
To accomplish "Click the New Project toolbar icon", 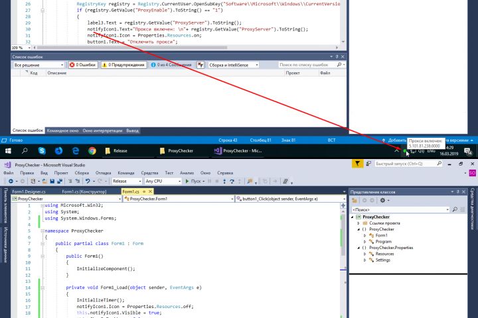I will click(33, 181).
